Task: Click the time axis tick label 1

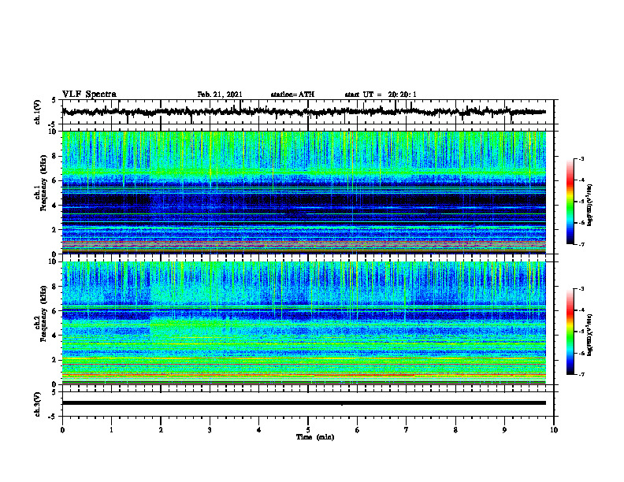Action: click(x=111, y=430)
